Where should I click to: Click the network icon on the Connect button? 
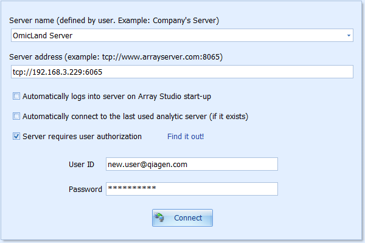tap(159, 217)
